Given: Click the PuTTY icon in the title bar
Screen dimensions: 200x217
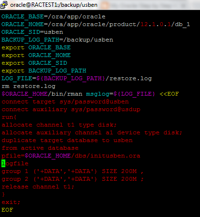Looking at the screenshot, I should pos(4,5).
